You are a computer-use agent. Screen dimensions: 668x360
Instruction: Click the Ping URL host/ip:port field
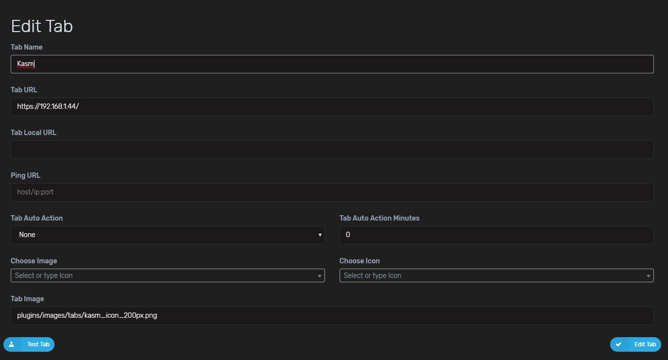tap(332, 192)
